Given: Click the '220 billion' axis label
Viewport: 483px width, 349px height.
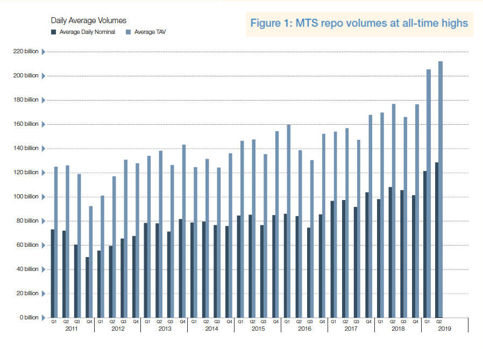Looking at the screenshot, I should (26, 52).
